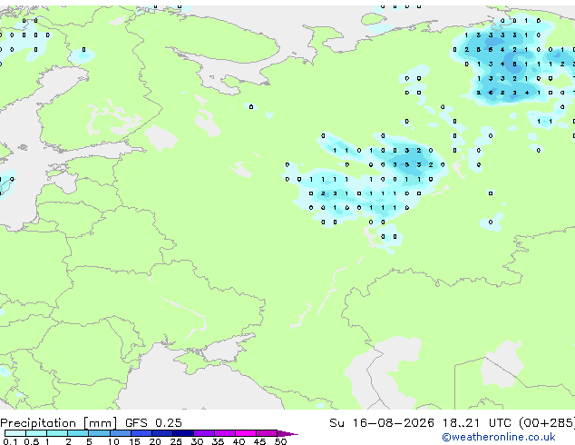Click the 'Precipitation [mm]' title text
575x445 pixels.
pyautogui.click(x=59, y=423)
